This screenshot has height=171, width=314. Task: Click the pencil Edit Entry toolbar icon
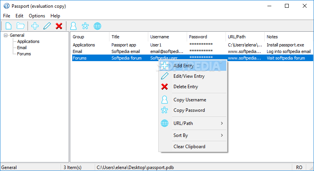47,26
